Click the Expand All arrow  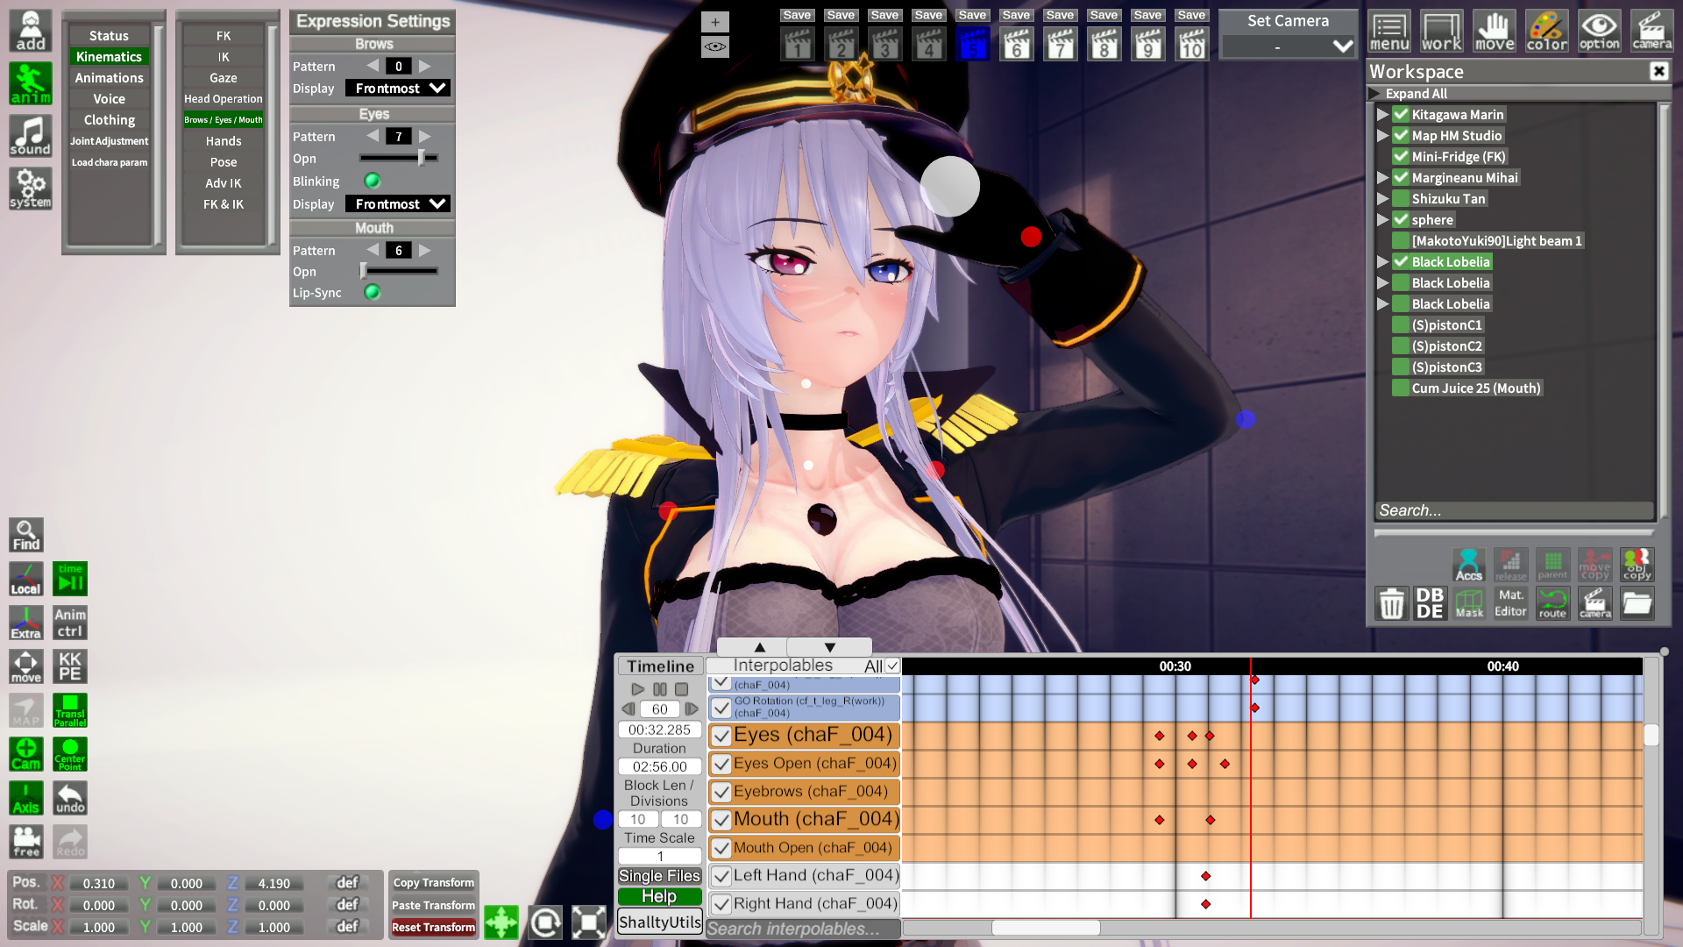tap(1374, 93)
